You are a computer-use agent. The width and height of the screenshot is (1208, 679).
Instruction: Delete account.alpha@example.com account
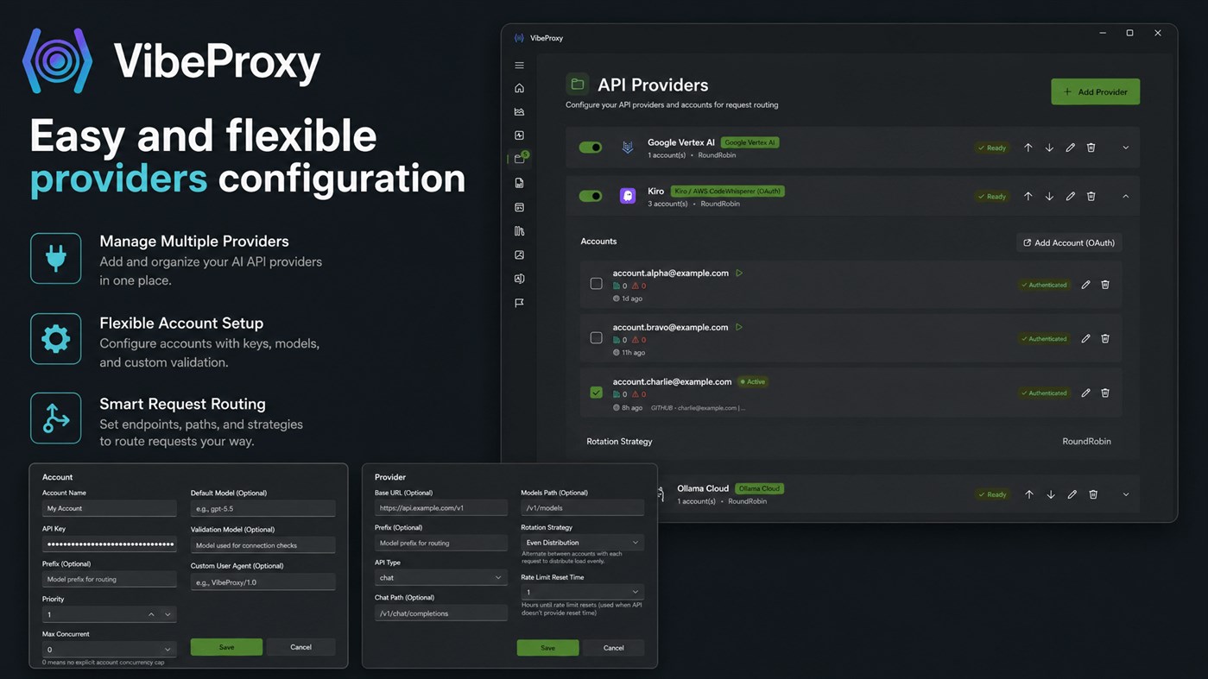[1105, 285]
